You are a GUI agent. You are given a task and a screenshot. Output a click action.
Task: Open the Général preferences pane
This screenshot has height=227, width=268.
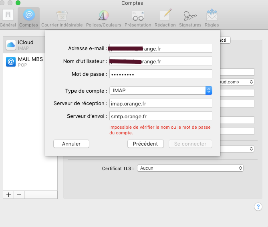click(8, 18)
